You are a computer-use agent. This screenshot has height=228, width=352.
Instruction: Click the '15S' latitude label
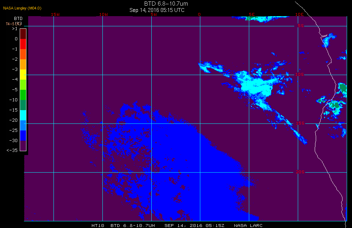tap(300, 123)
